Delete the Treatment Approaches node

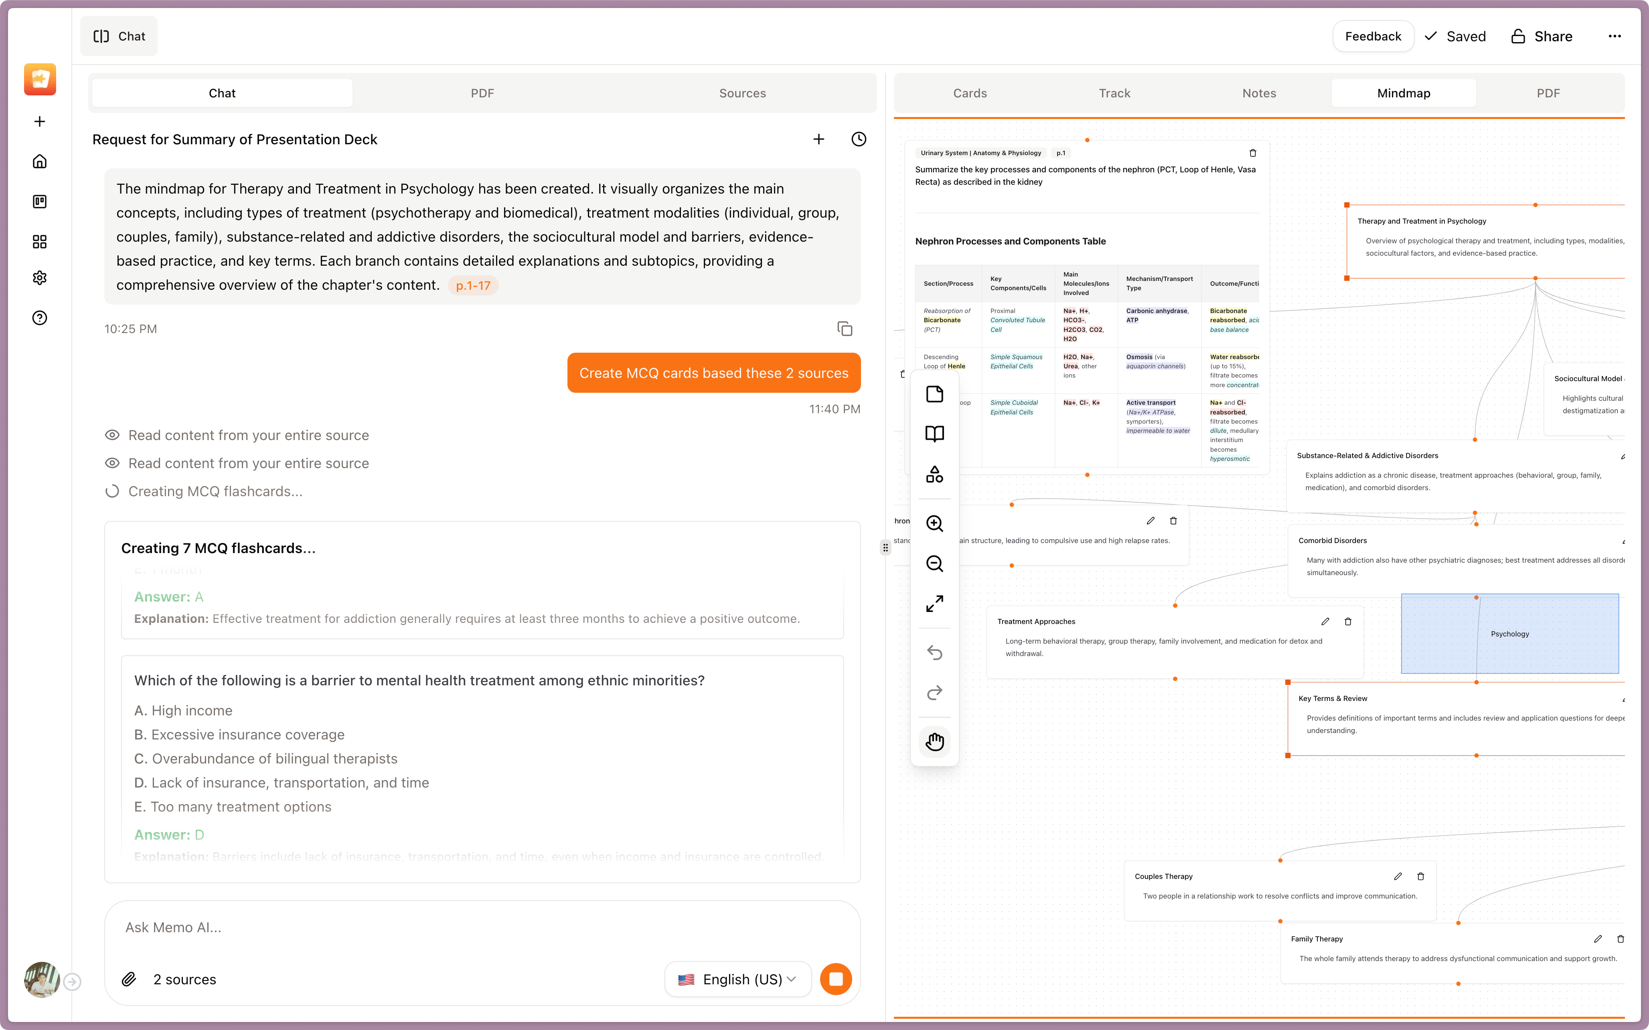(x=1348, y=621)
